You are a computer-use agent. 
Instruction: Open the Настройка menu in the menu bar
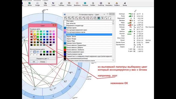coord(37,1)
